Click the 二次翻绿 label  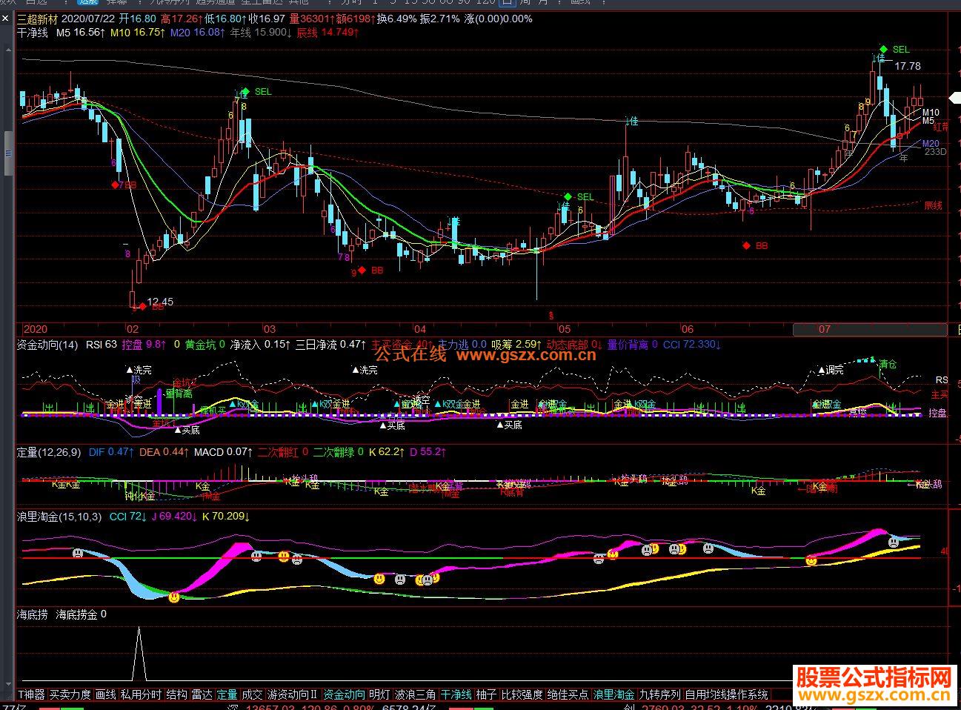click(333, 451)
